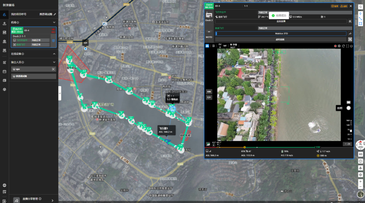Image resolution: width=365 pixels, height=203 pixels.
Task: Click the 返航 return-to-home button
Action: [344, 6]
